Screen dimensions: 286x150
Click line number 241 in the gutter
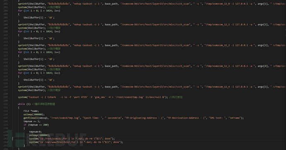[x=5, y=139]
